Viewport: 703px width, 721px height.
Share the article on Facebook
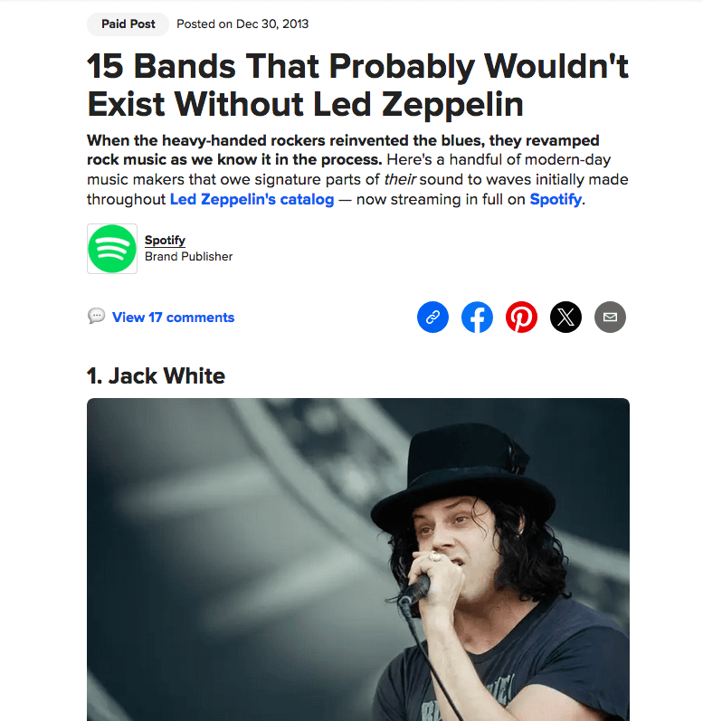(x=477, y=317)
